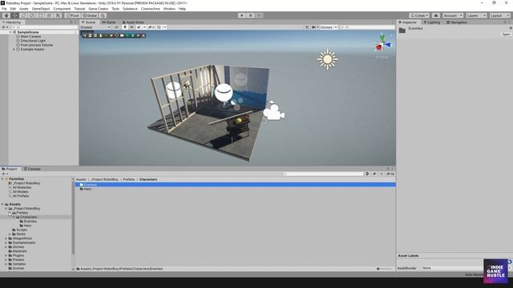
Task: Switch to the Navigation tab
Action: click(457, 22)
